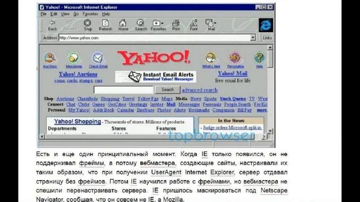Open the Help menu
The height and width of the screenshot is (202, 360).
point(106,14)
